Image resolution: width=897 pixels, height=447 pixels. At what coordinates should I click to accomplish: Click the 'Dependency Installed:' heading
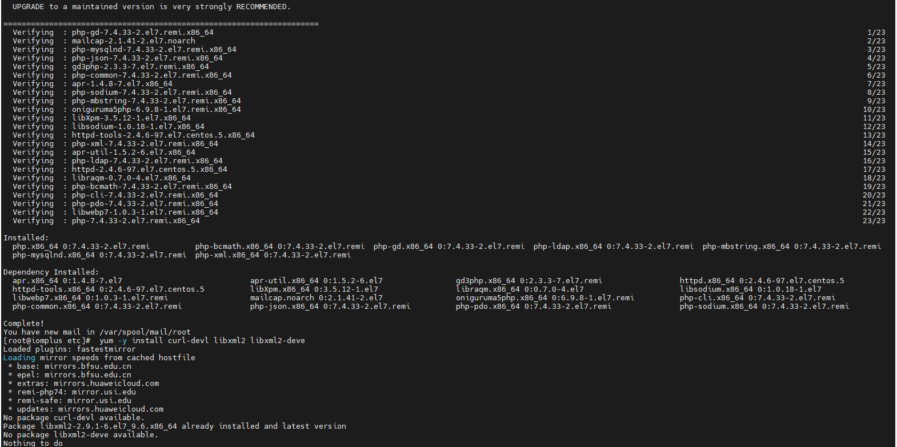[x=51, y=272]
